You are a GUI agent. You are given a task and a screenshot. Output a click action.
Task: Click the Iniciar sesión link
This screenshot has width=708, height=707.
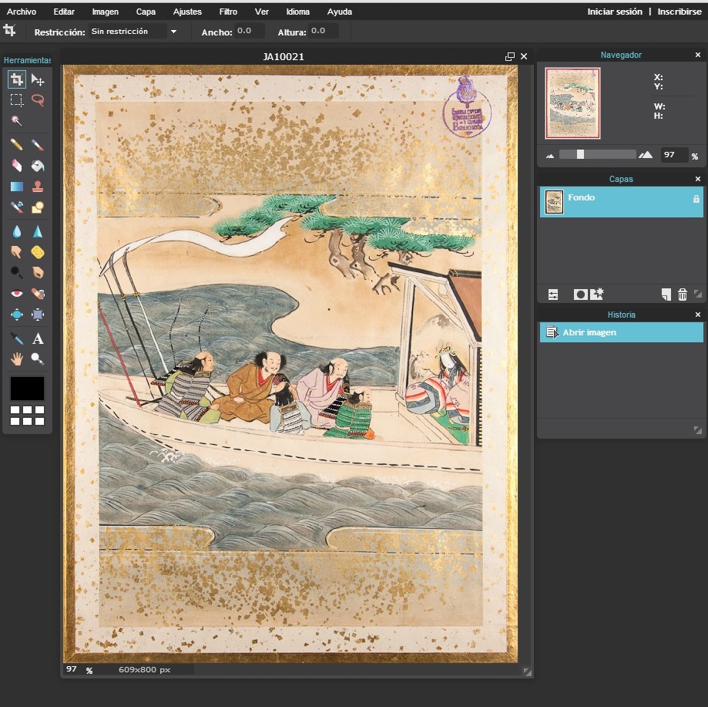(x=615, y=12)
